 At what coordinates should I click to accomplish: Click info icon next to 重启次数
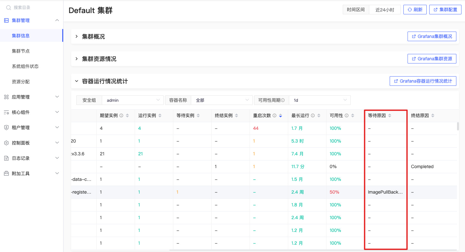point(274,116)
